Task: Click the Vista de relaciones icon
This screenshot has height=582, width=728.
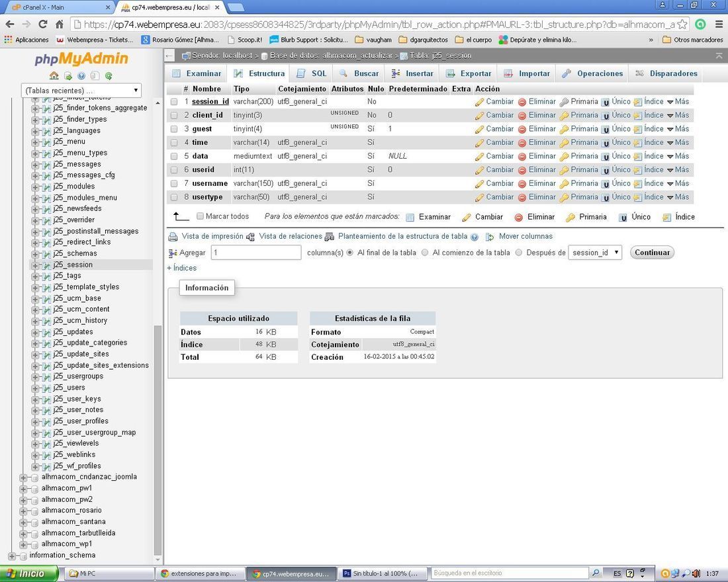Action: click(251, 237)
